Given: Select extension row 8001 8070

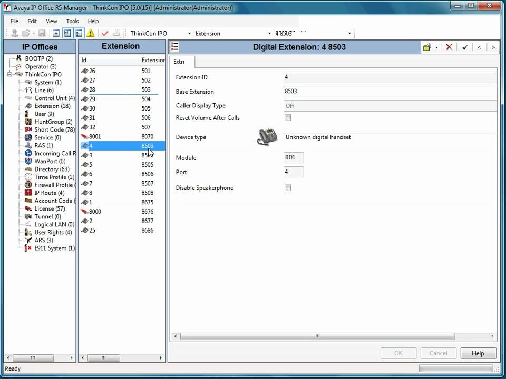Looking at the screenshot, I should click(122, 137).
